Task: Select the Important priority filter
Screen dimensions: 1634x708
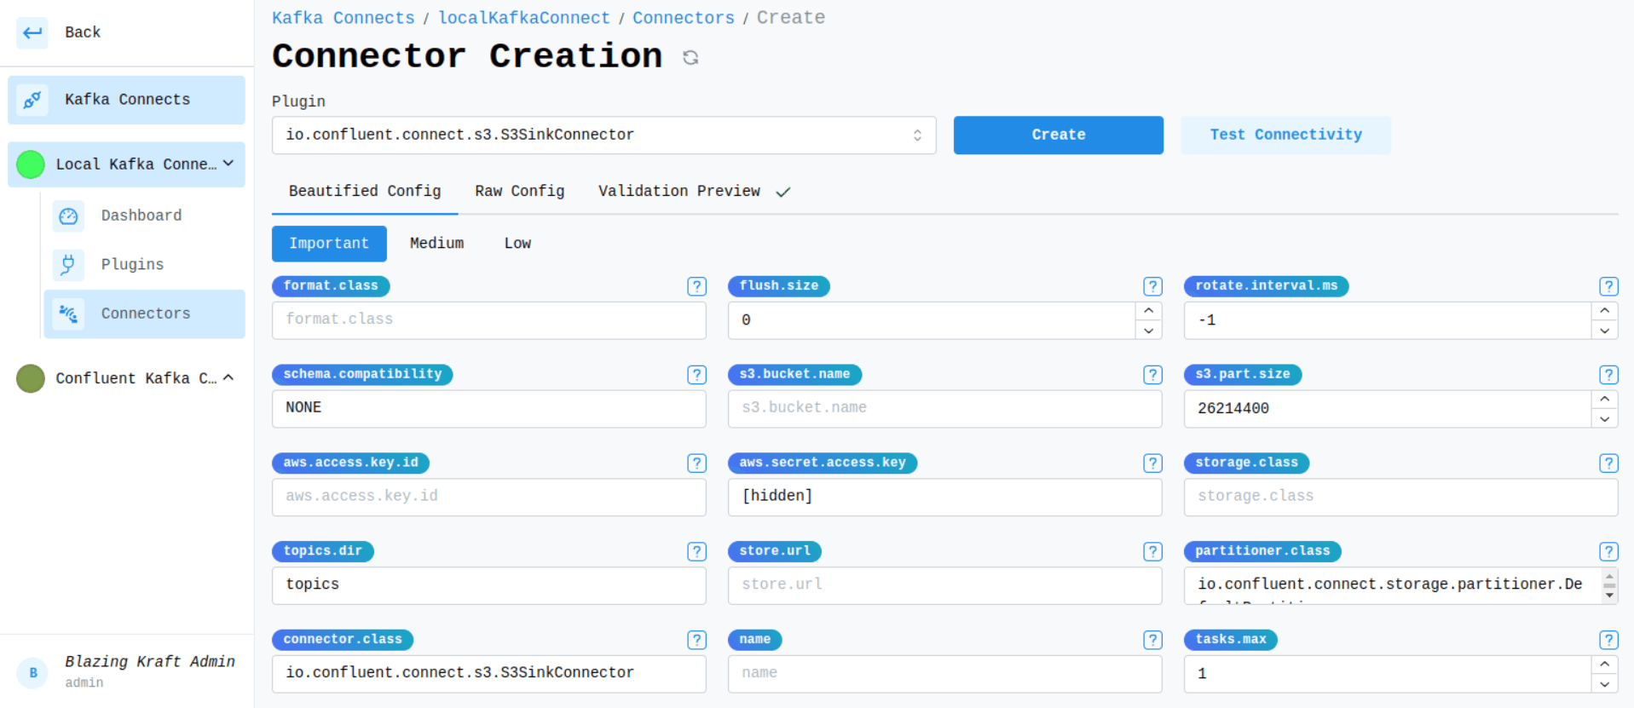Action: pyautogui.click(x=329, y=244)
